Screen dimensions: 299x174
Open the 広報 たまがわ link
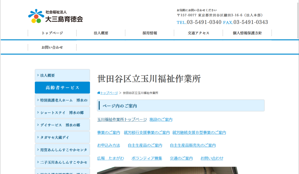point(110,158)
